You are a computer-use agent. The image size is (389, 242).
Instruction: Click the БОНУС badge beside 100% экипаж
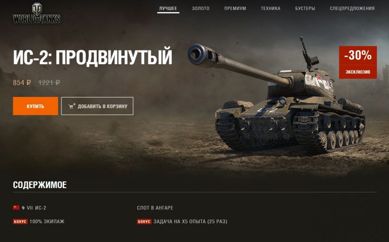coord(20,221)
